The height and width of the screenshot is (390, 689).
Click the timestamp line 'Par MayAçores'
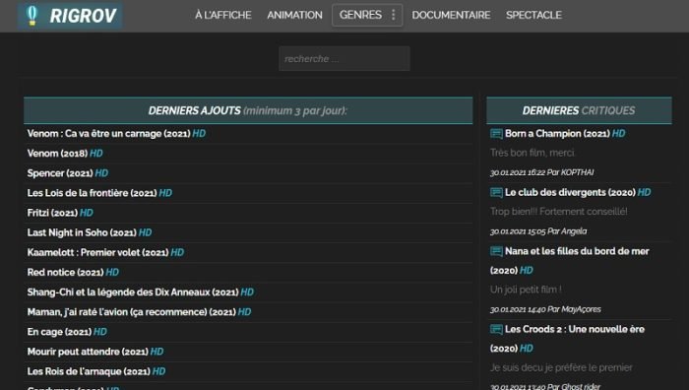545,309
